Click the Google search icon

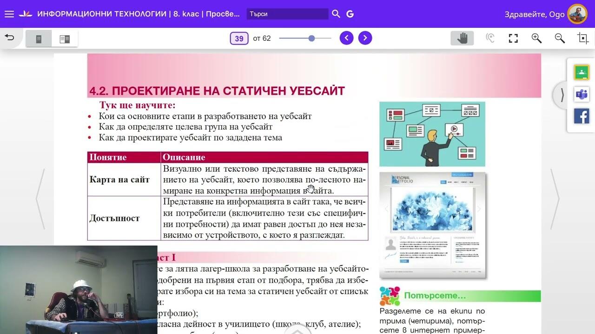click(350, 14)
